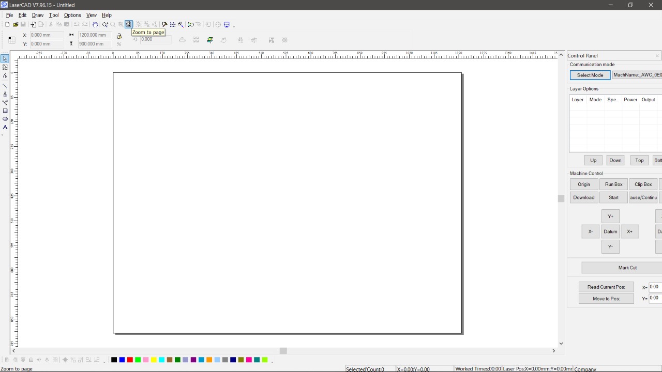Select the Ellipse drawing tool
Screen dimensions: 662x372
[5, 119]
